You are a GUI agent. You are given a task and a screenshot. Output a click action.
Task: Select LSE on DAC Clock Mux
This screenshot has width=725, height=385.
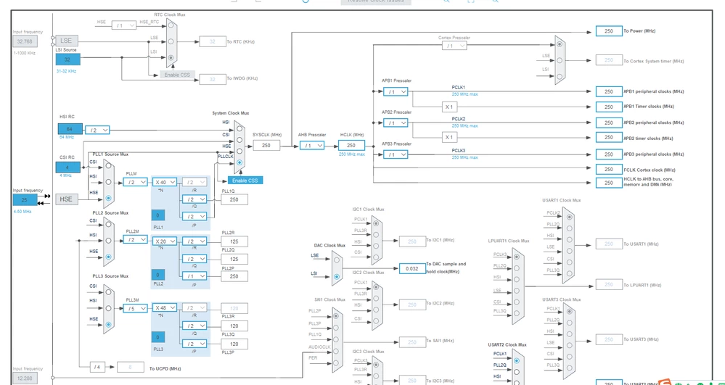(337, 260)
